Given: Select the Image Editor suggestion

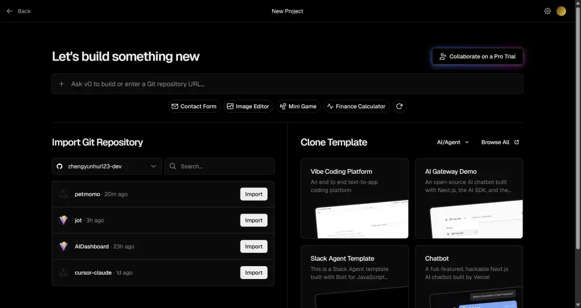Looking at the screenshot, I should pyautogui.click(x=248, y=106).
